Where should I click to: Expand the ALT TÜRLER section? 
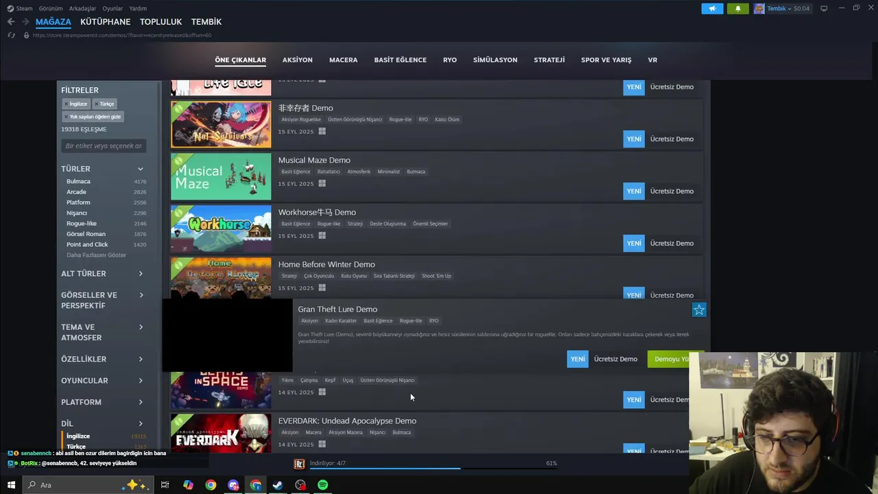[x=103, y=274]
